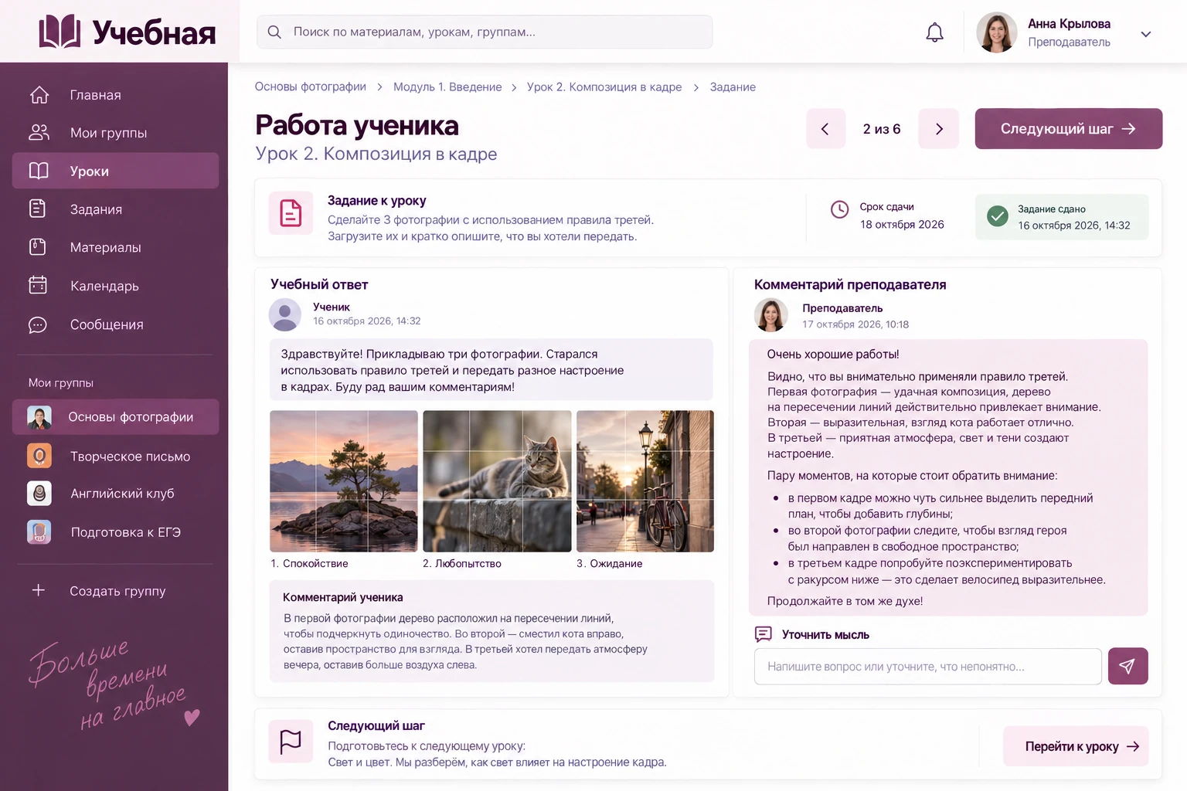Click the Задание к уроку document icon

point(291,212)
